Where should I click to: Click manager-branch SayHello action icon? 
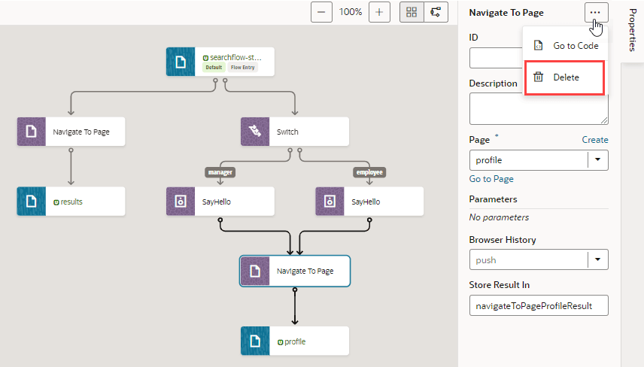pos(181,201)
